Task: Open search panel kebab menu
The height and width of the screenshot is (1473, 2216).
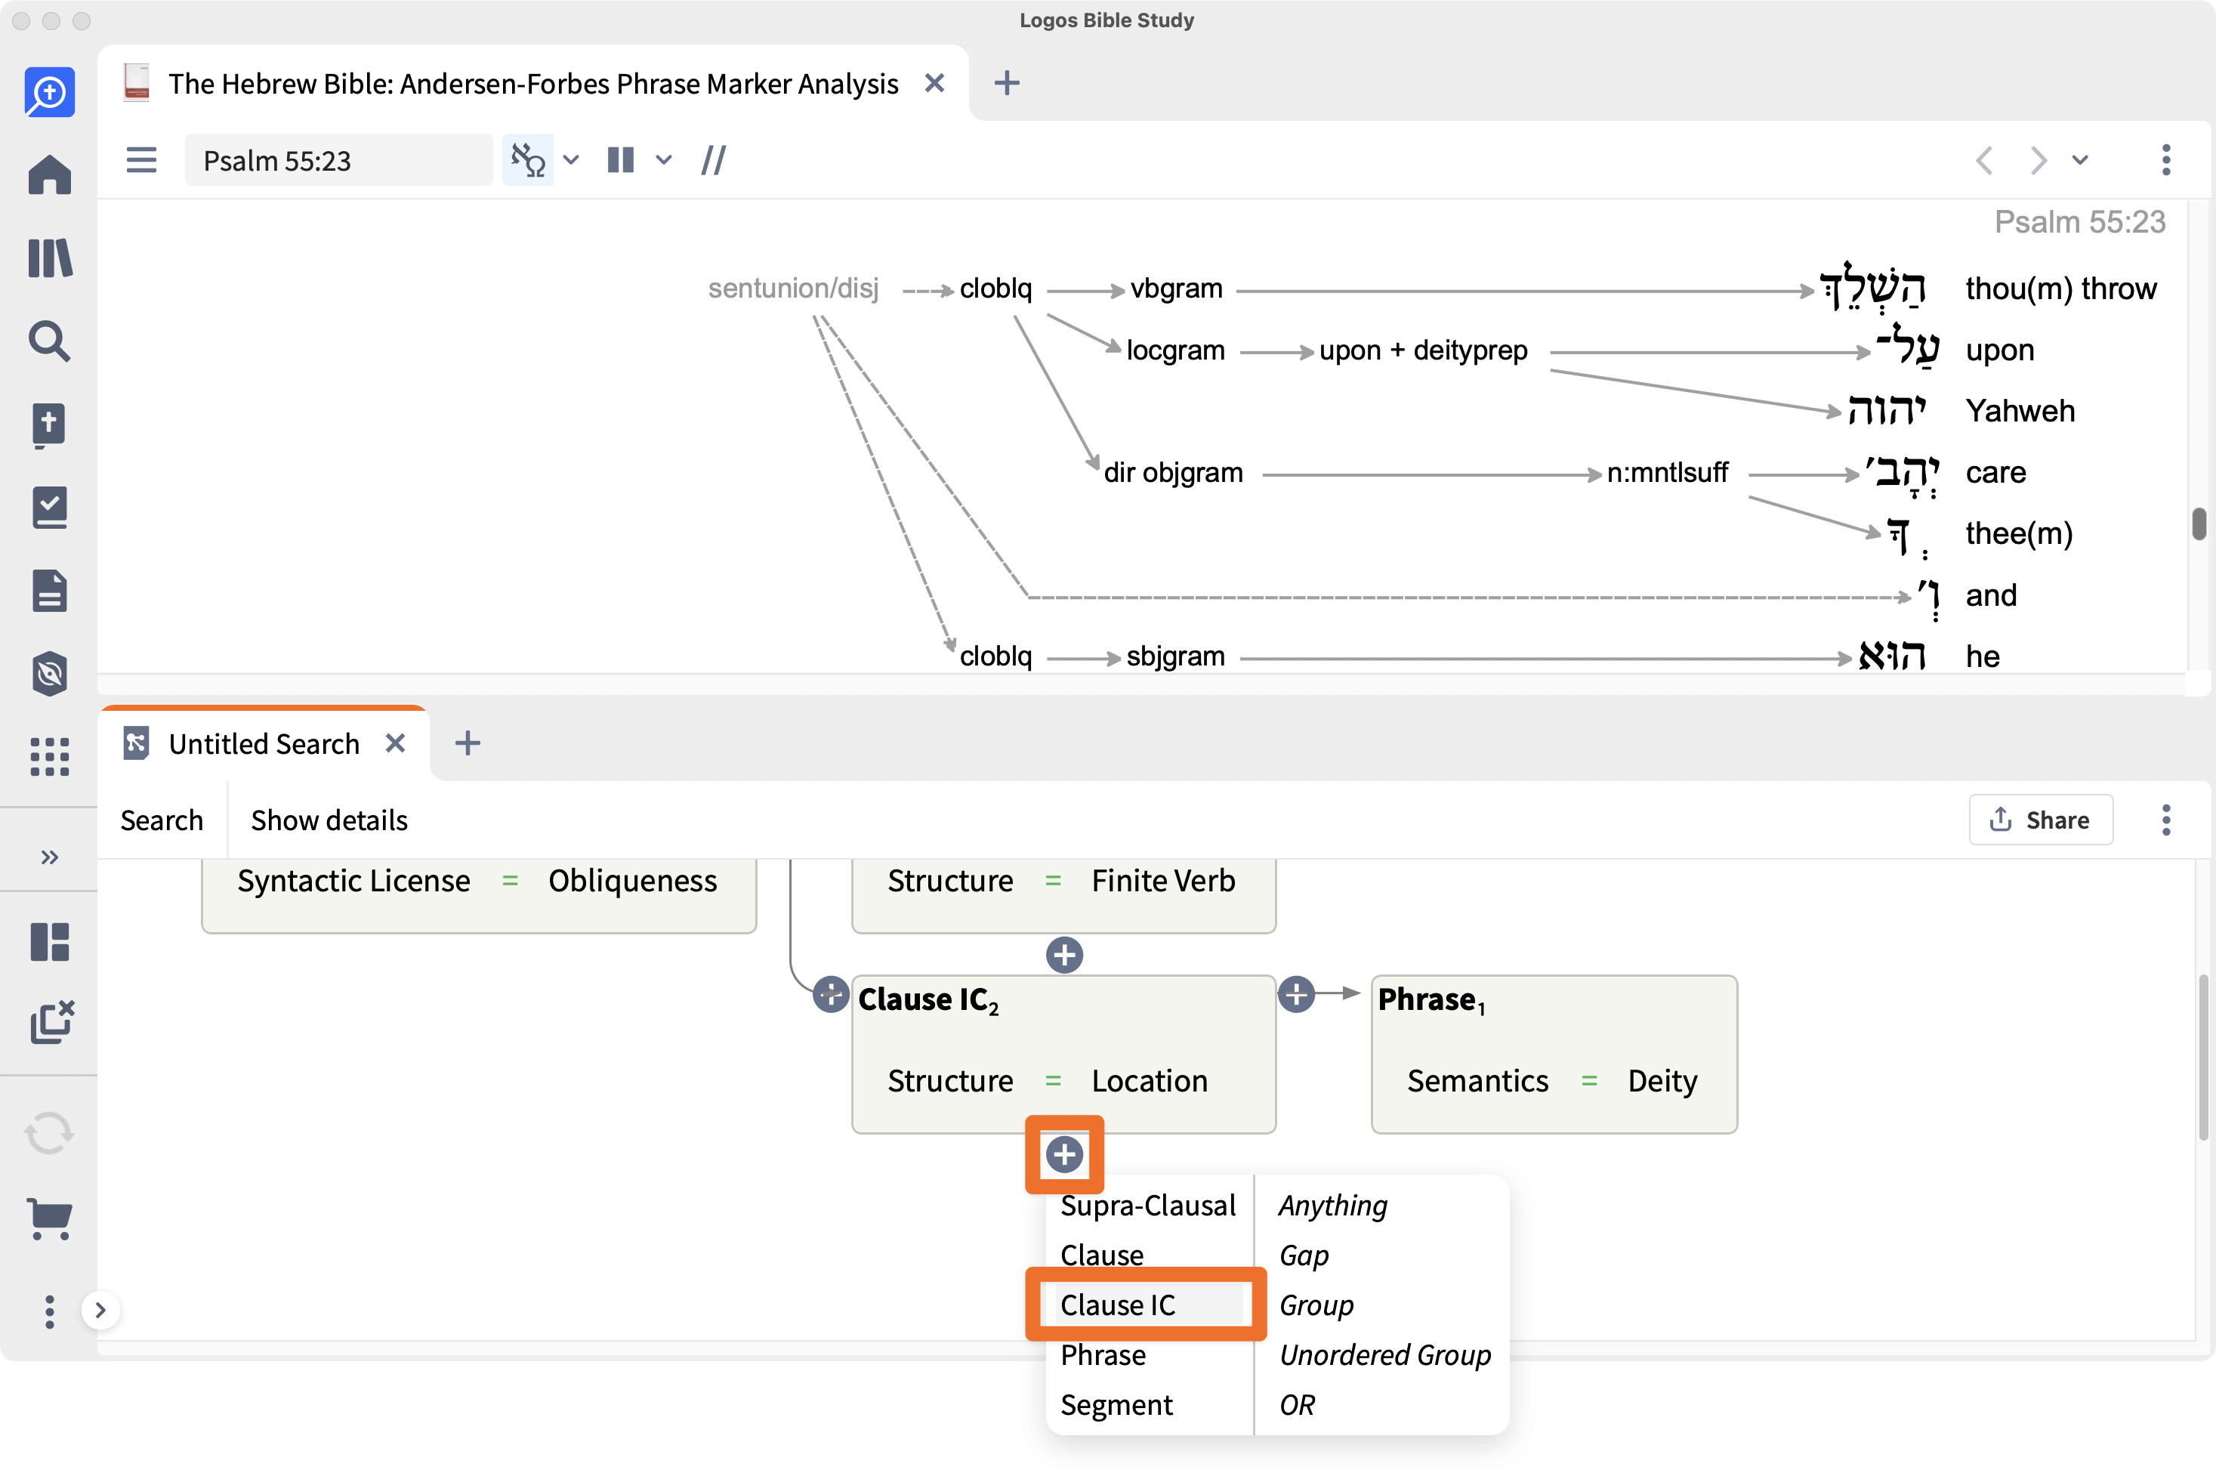Action: click(2166, 820)
